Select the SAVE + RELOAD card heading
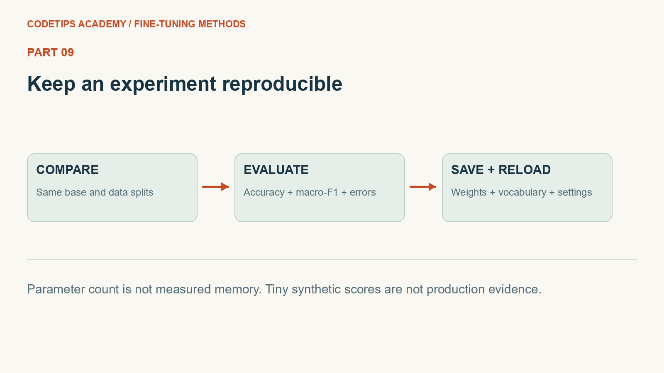 [x=501, y=170]
